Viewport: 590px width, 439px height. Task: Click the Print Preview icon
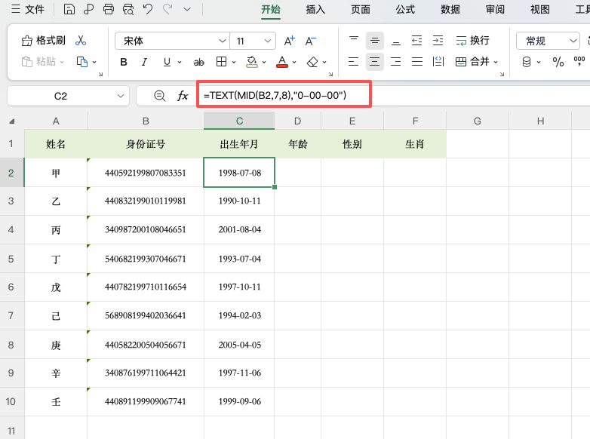[x=128, y=9]
